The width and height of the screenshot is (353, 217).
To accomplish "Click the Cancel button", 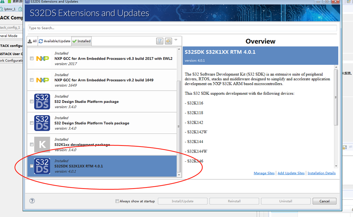I will coord(324,201).
